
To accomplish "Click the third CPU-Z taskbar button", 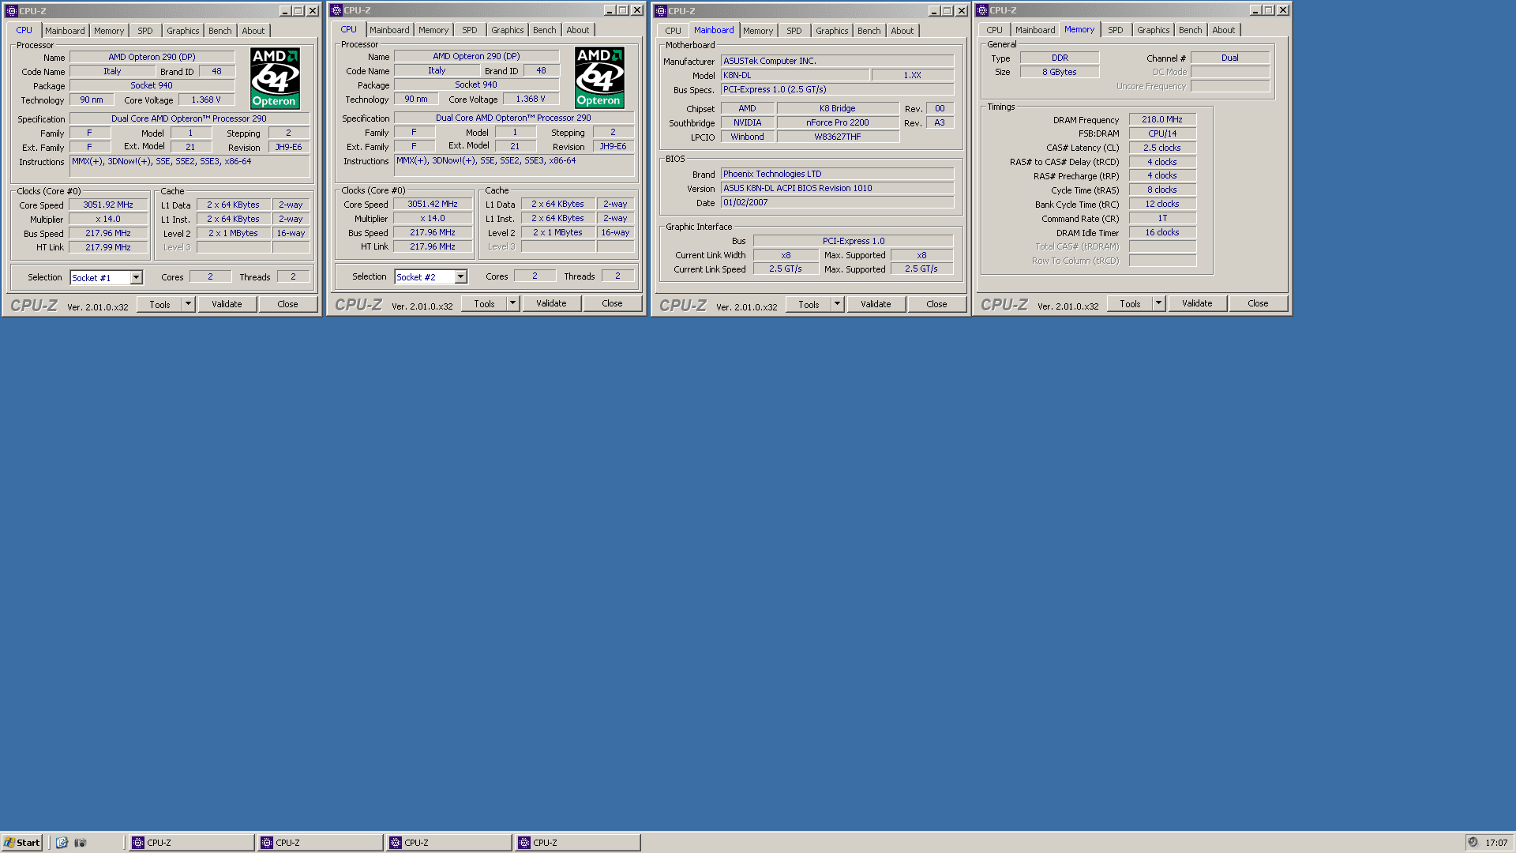I will click(x=448, y=843).
